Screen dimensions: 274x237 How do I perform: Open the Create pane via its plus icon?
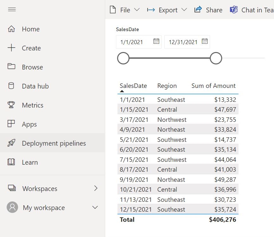(x=12, y=48)
